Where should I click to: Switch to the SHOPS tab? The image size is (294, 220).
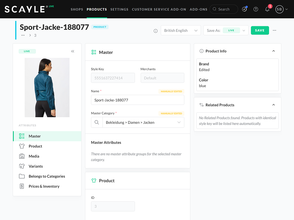[77, 9]
